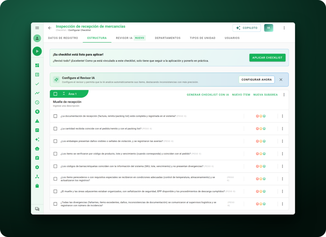
Task: Check the Área 1 select-all checkbox
Action: [x=55, y=94]
